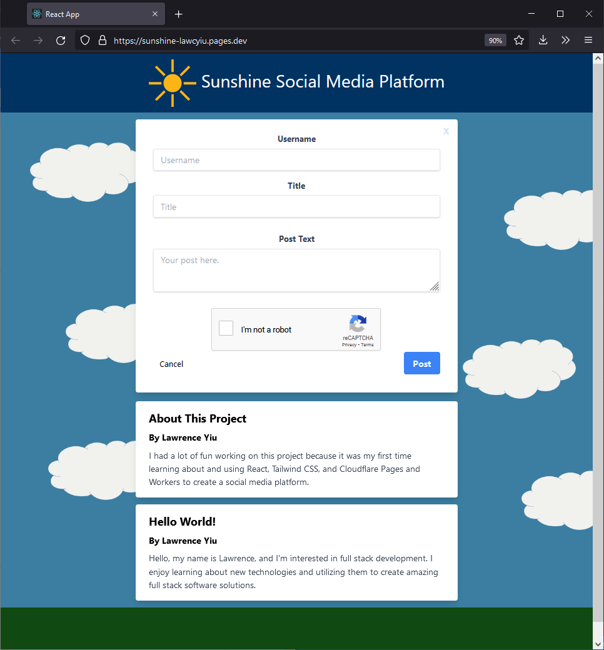Viewport: 604px width, 650px height.
Task: Check the I'm not a robot checkbox
Action: pos(226,327)
